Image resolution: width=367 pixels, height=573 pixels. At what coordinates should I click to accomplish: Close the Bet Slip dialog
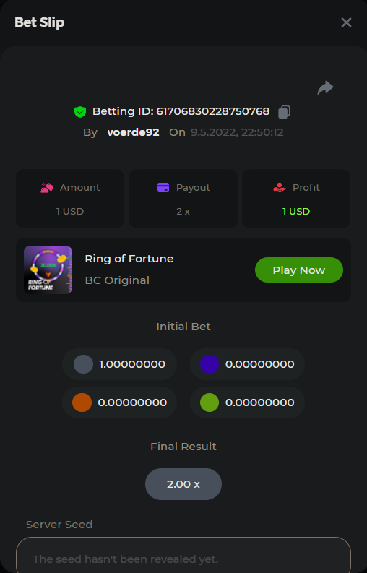[346, 22]
